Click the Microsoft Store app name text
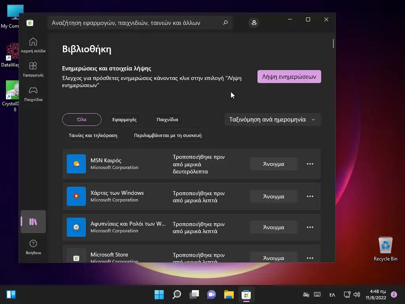Image resolution: width=405 pixels, height=304 pixels. 109,255
